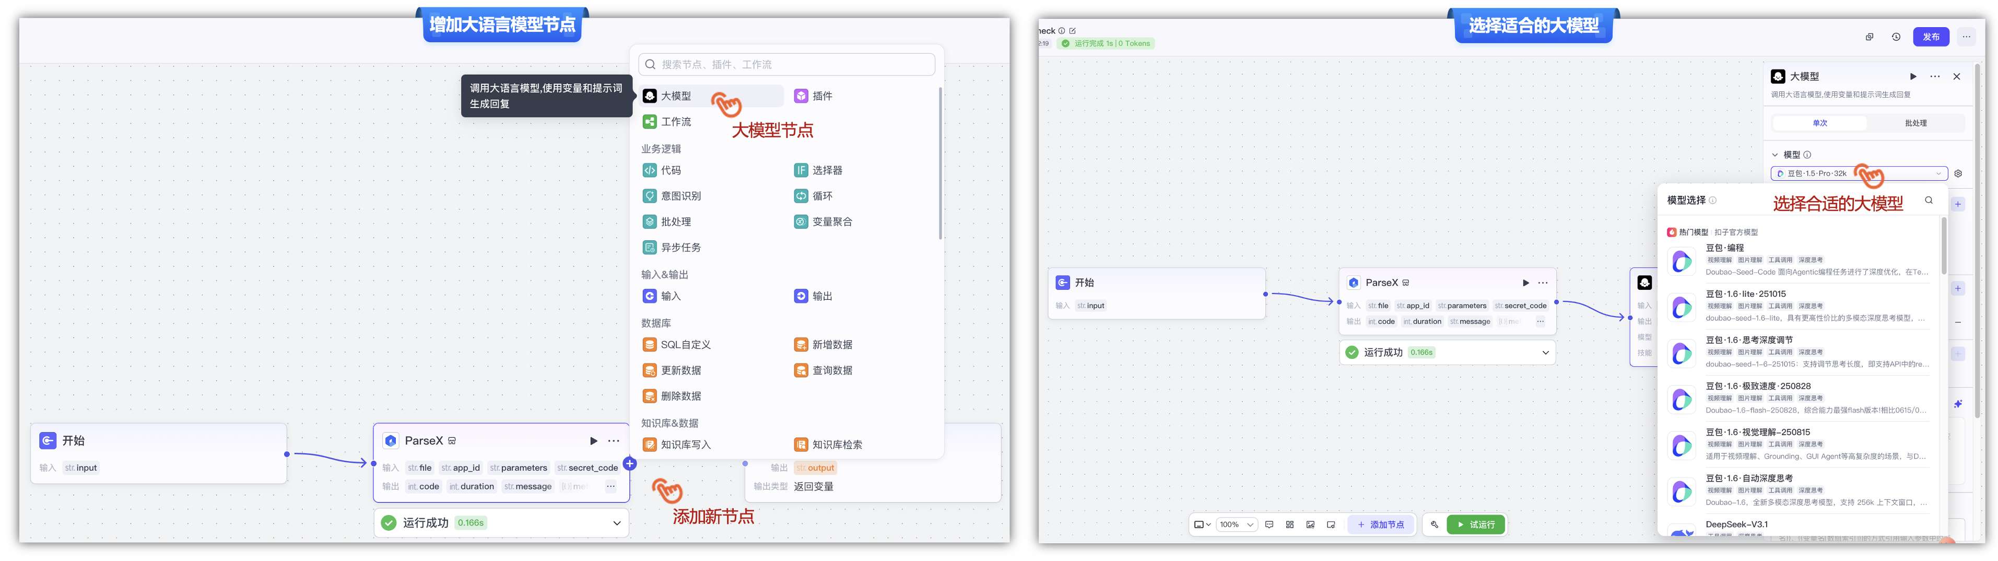Pick the 选择器 node

pos(818,171)
